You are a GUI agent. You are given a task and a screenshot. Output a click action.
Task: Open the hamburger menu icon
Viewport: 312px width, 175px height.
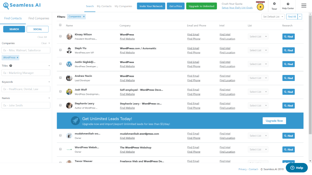coord(303,6)
